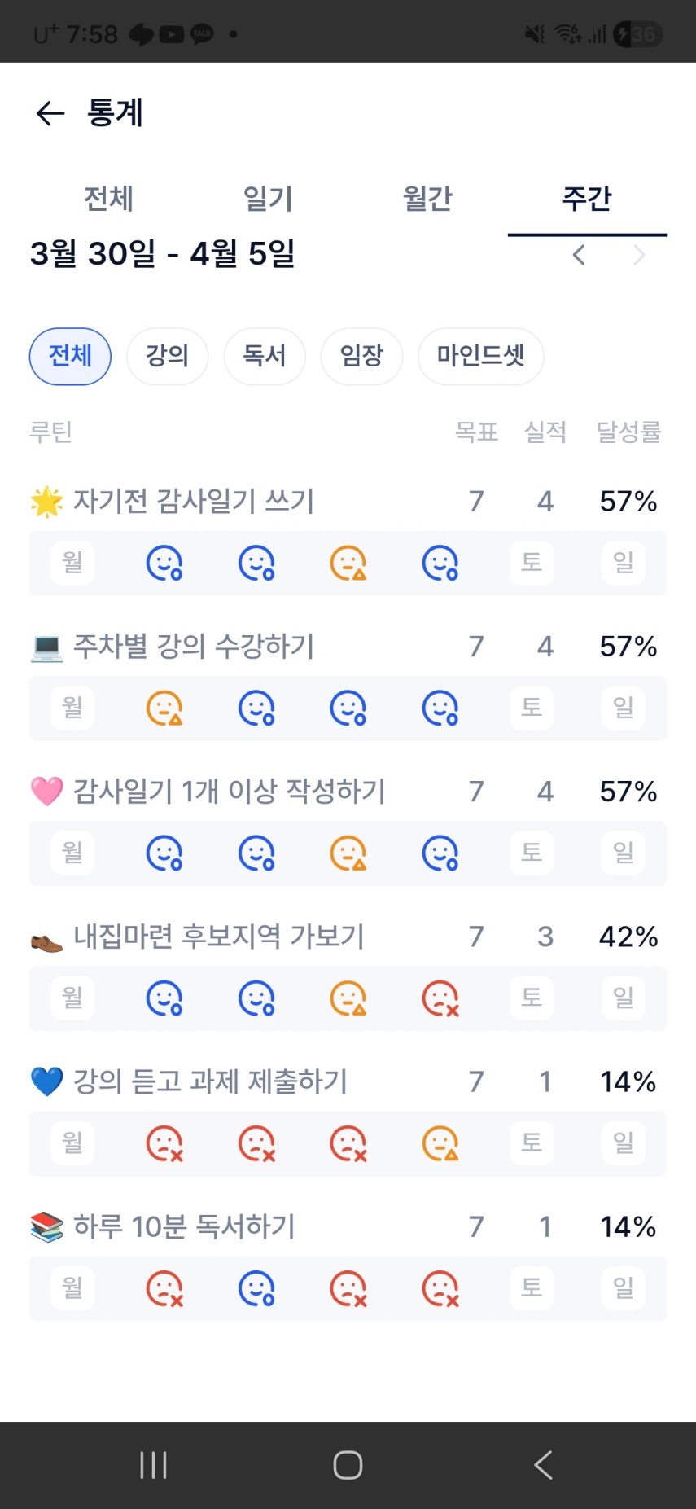
Task: Filter routines by the 강의 chip
Action: tap(167, 356)
